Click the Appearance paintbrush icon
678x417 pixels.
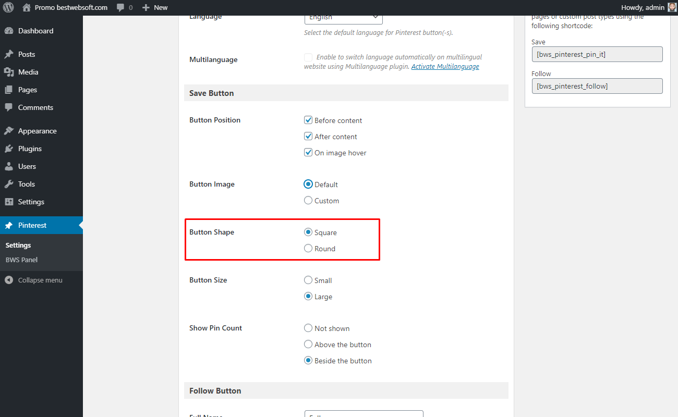[9, 131]
